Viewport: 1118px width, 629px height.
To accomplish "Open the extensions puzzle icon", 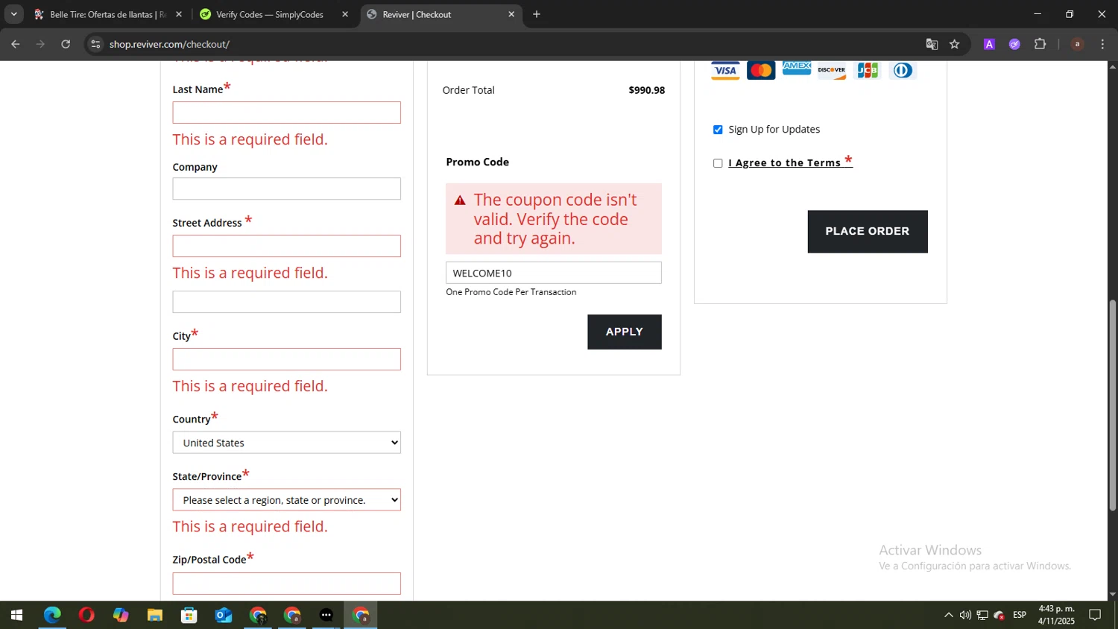I will 1040,44.
